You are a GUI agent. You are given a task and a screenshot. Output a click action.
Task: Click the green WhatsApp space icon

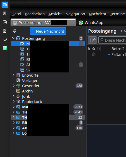[x=5, y=48]
